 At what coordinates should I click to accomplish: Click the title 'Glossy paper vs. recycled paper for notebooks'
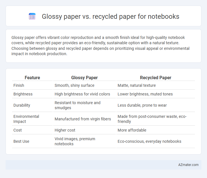[x=110, y=17]
